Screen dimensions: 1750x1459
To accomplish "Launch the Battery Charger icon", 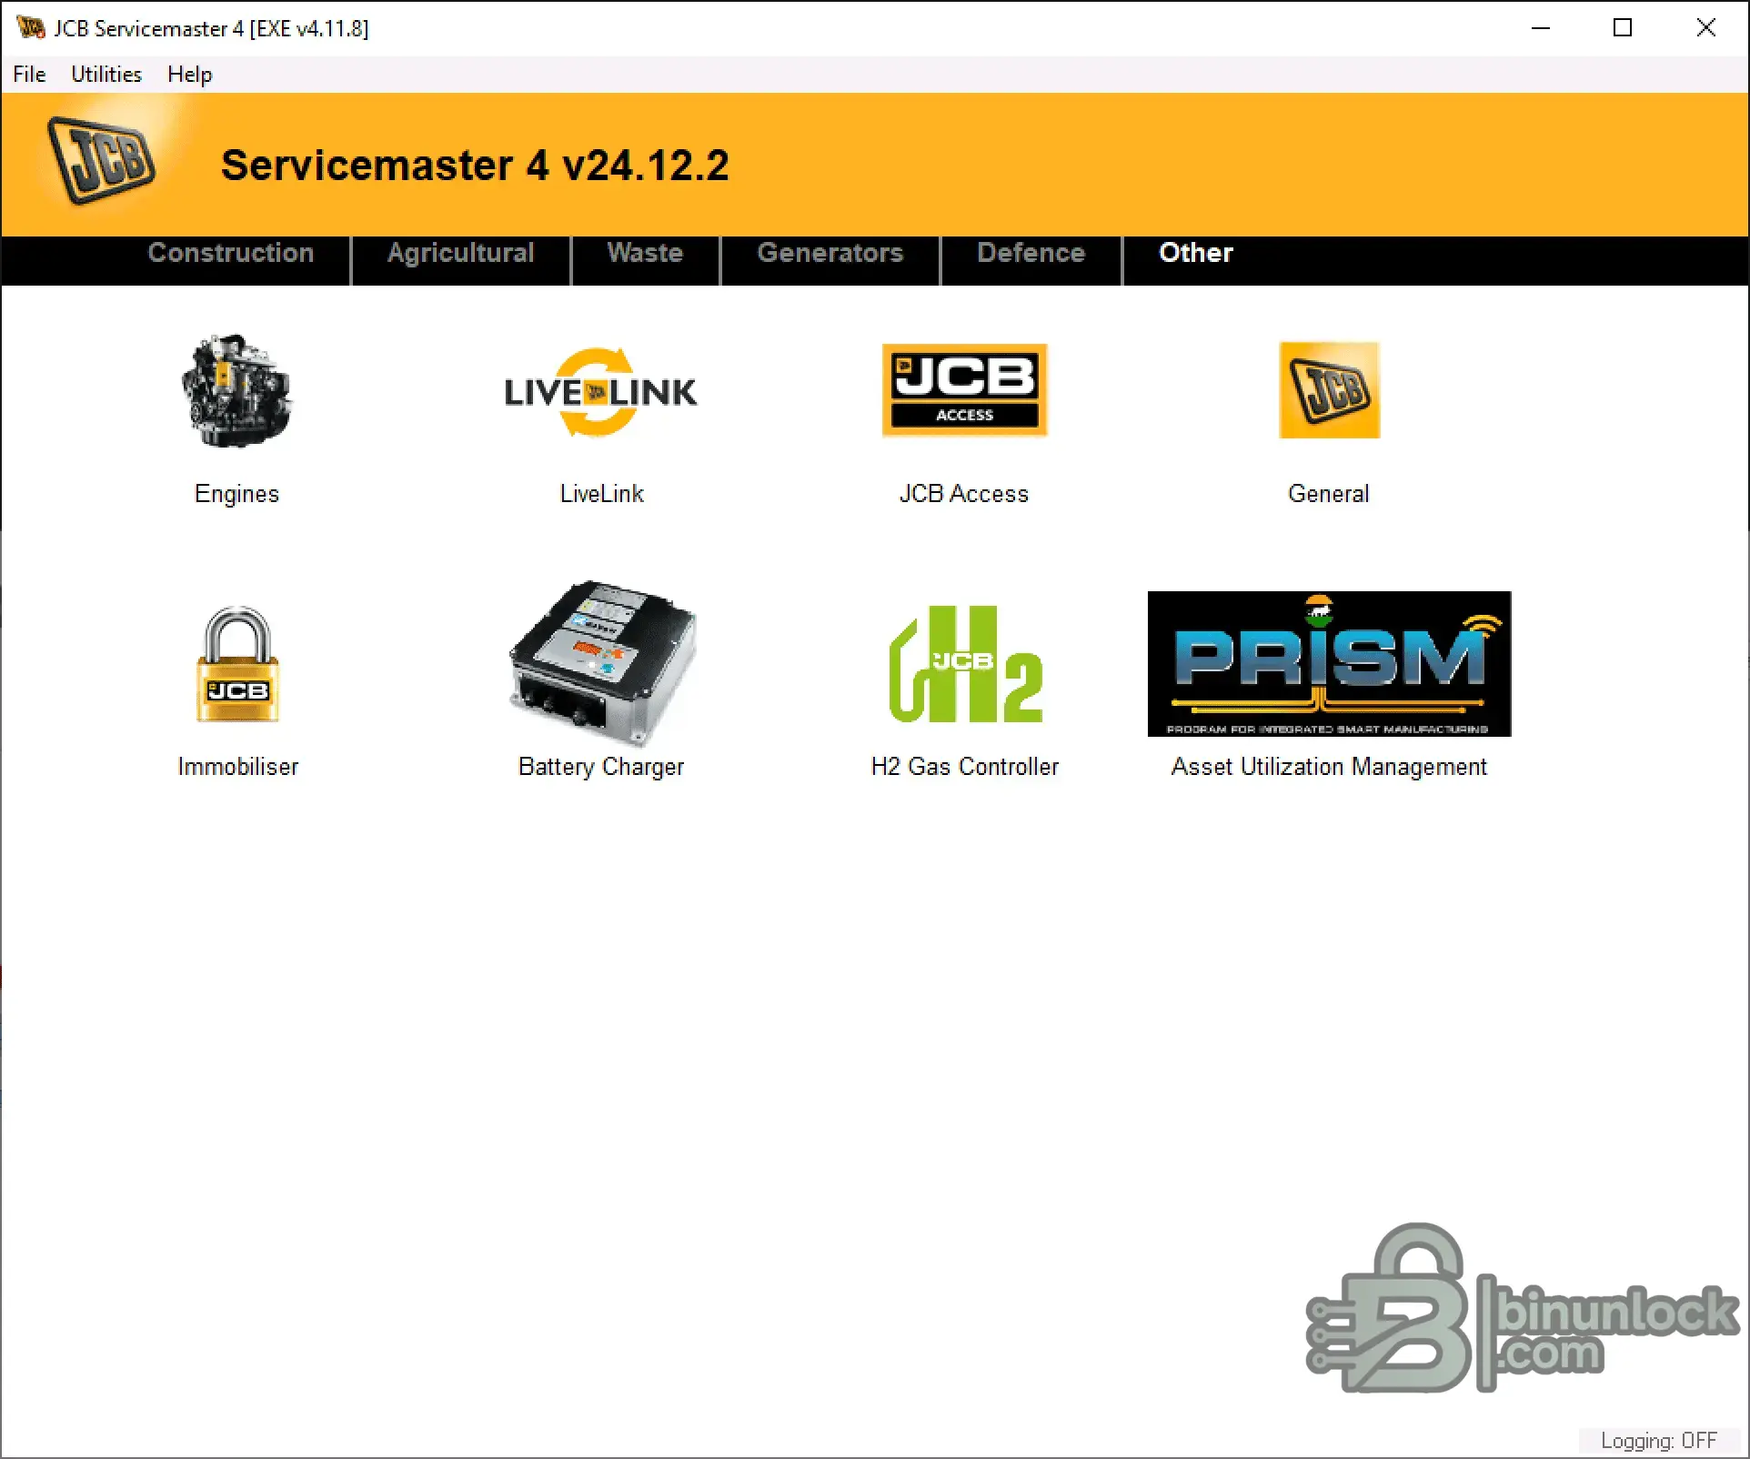I will [x=601, y=664].
